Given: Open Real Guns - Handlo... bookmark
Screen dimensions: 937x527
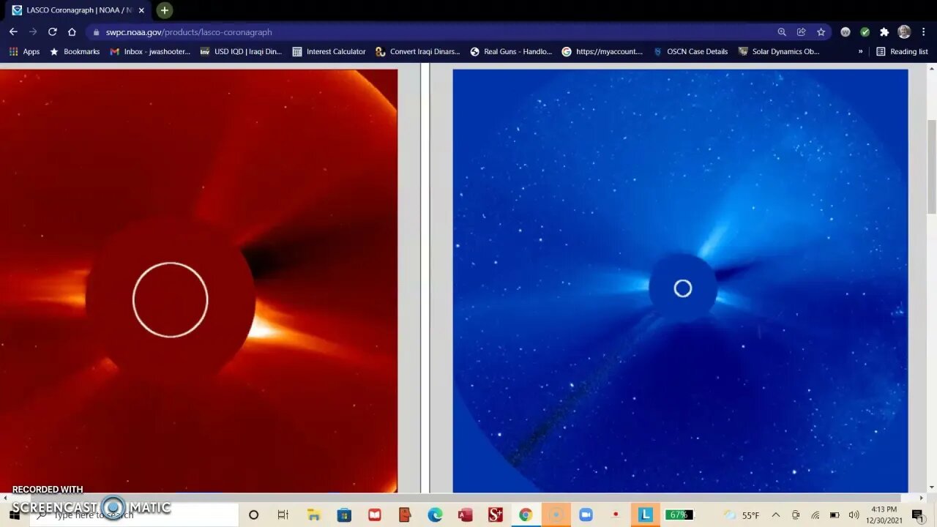Looking at the screenshot, I should click(511, 52).
